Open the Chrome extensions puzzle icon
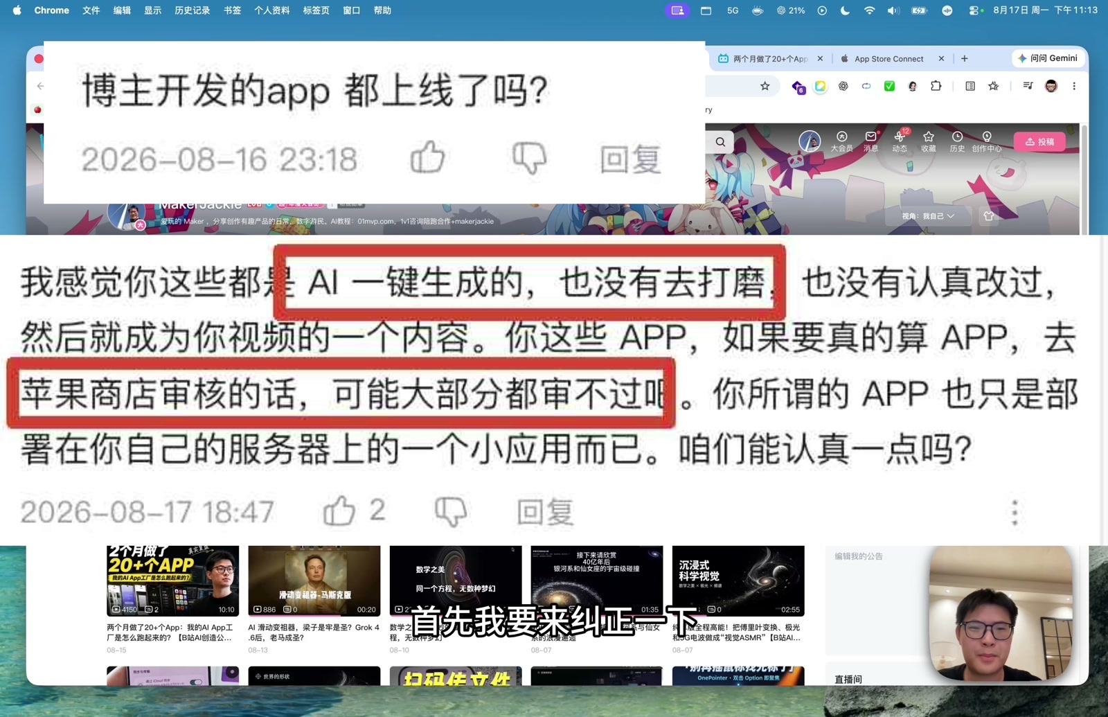This screenshot has height=717, width=1108. pos(936,86)
